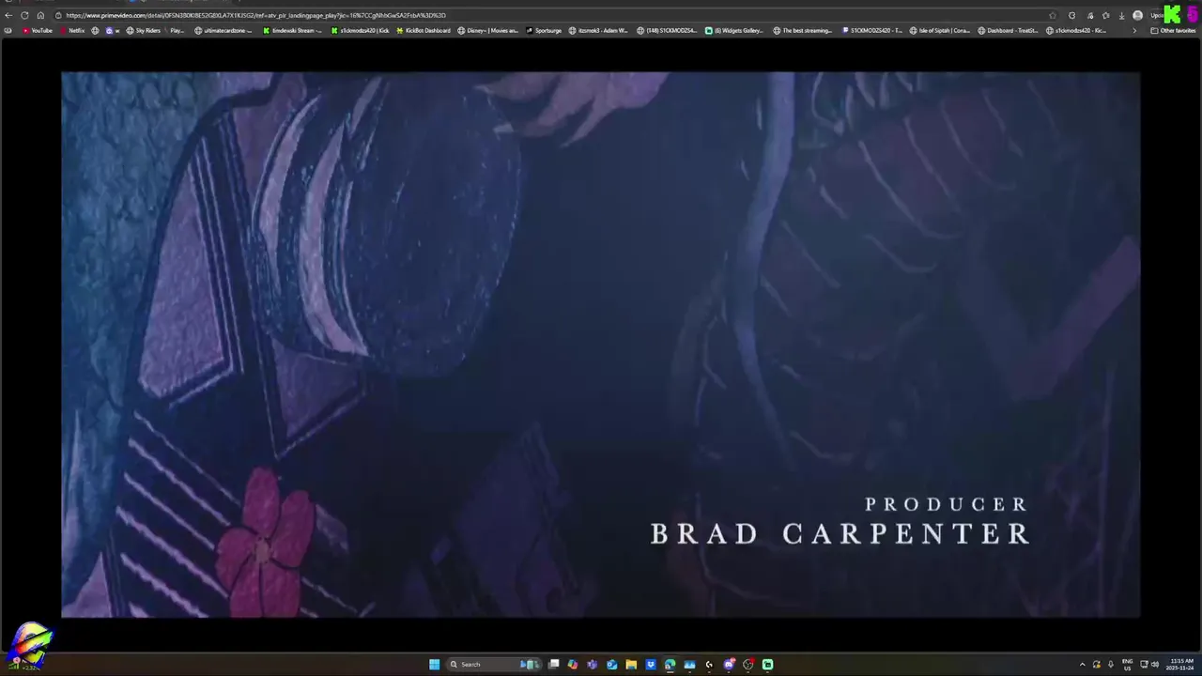This screenshot has height=676, width=1202.
Task: Open The best streaming bookmark
Action: point(803,30)
